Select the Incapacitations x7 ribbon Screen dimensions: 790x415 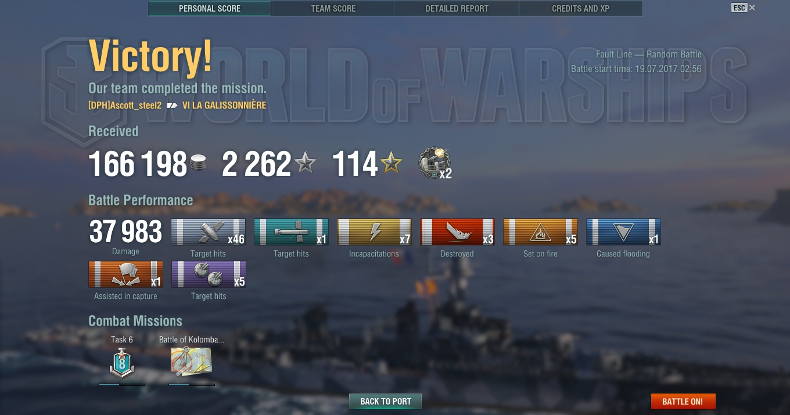coord(375,232)
